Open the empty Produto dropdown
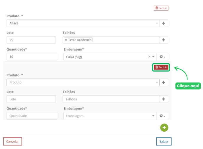Screen dimensions: 203x149 pos(83,82)
